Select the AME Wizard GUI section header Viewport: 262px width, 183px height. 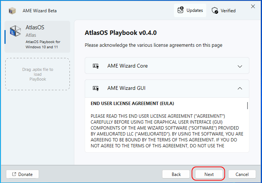[x=167, y=88]
